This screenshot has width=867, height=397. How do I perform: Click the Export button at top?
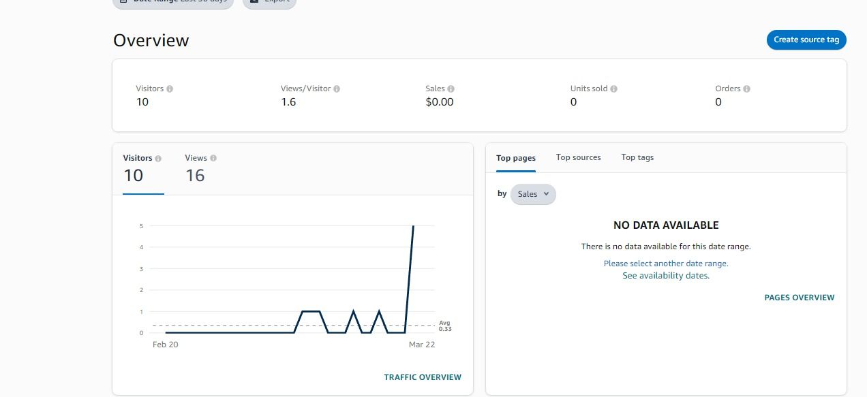click(x=270, y=2)
